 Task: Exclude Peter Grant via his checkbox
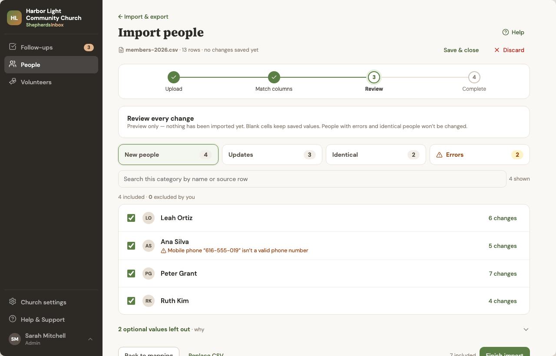[x=131, y=274]
